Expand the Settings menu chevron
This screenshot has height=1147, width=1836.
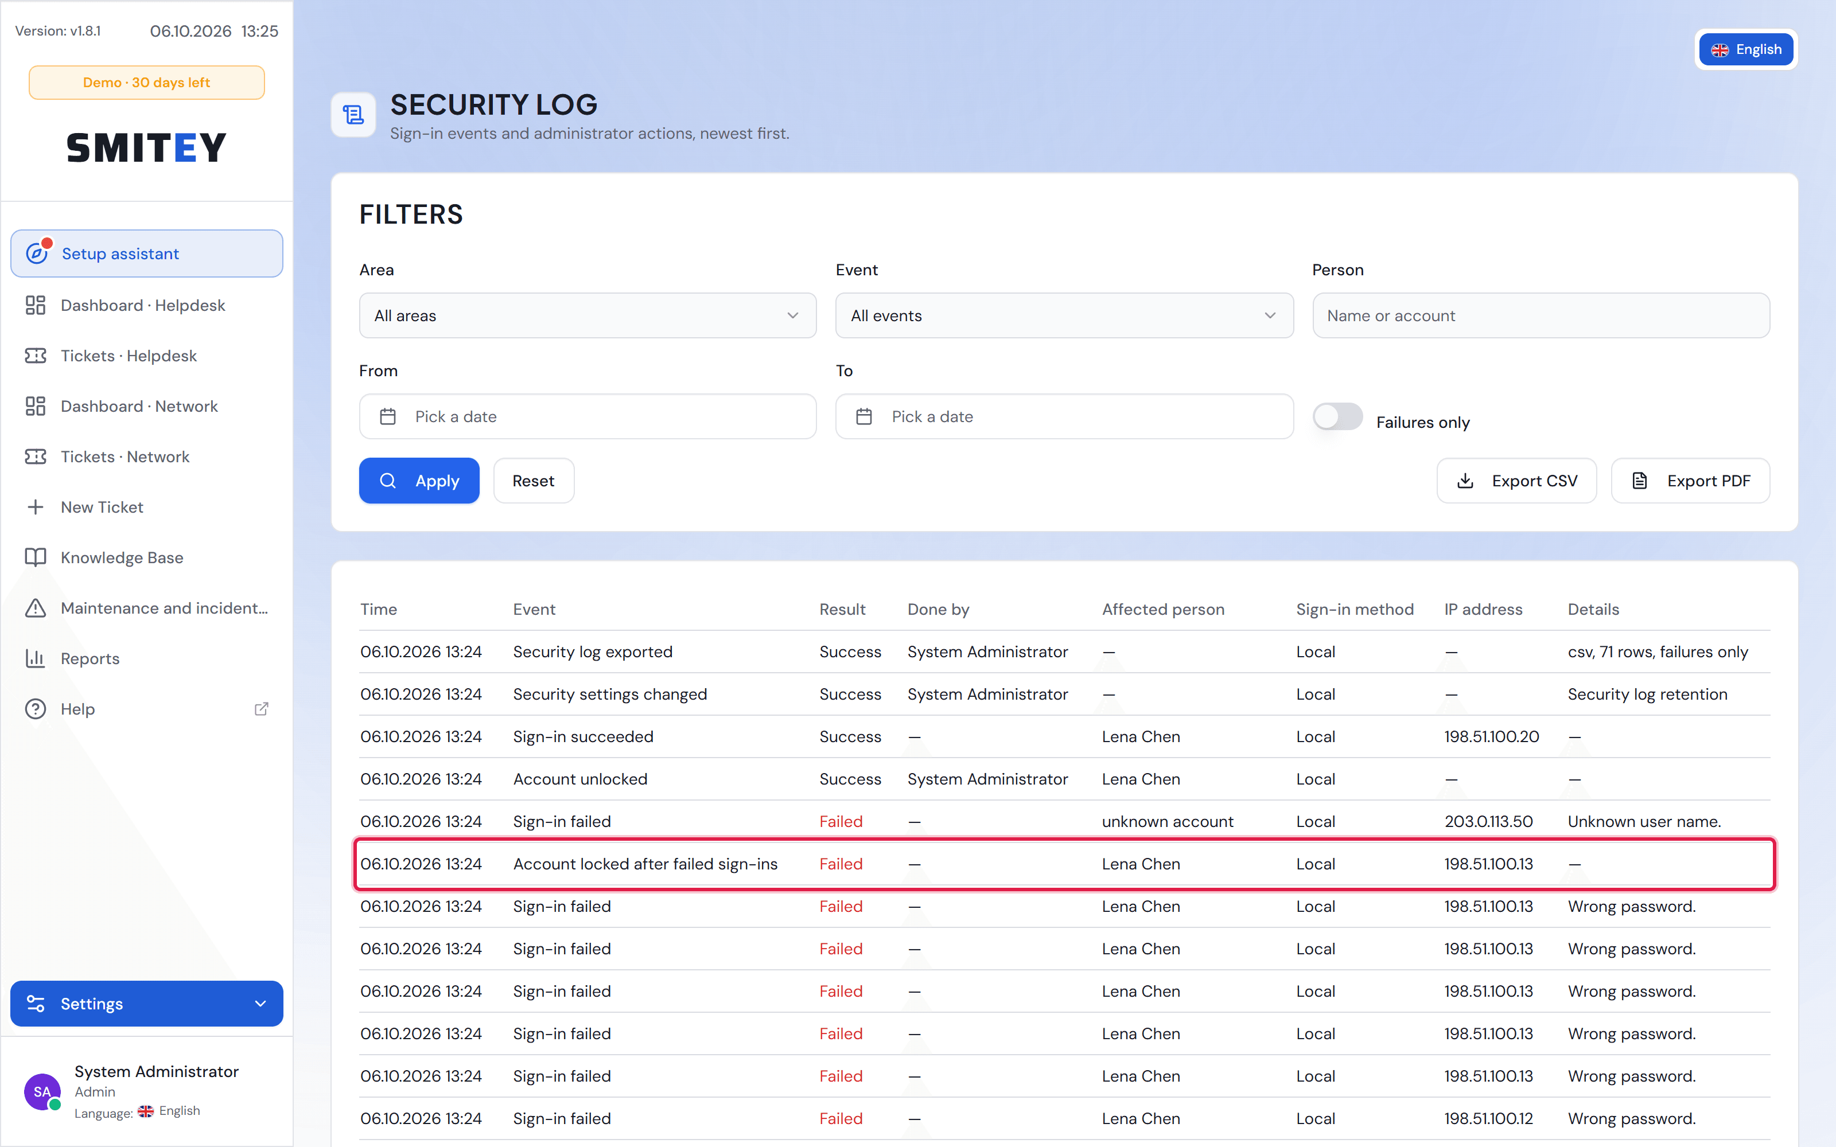[x=260, y=1004]
